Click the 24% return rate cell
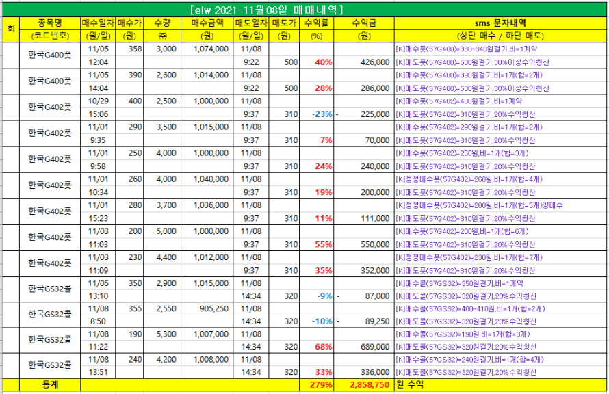Viewport: 609px width, 394px height. tap(317, 166)
